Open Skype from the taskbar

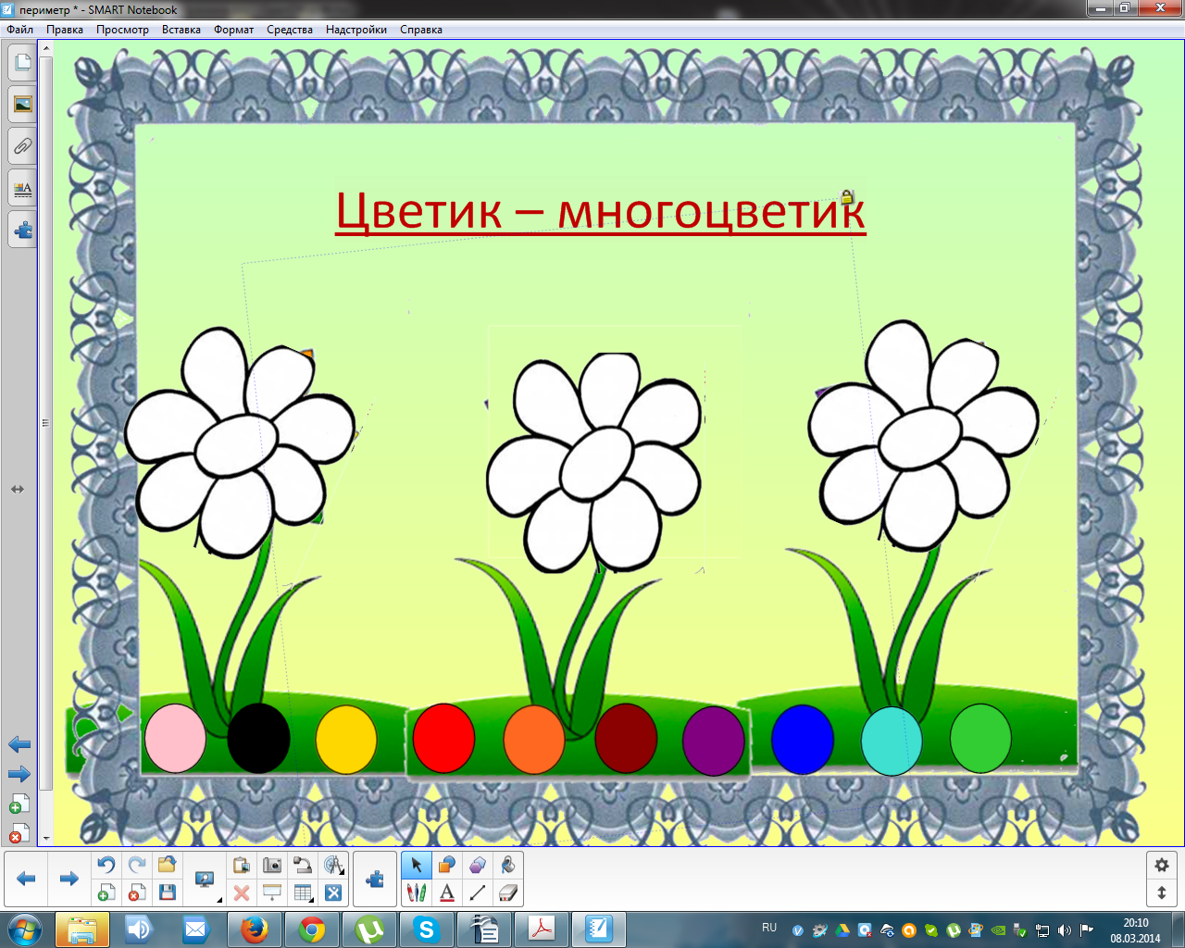coord(426,929)
